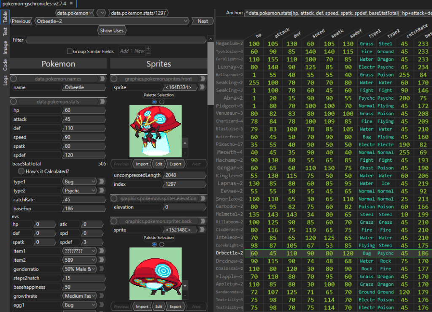Open the type1 Bug dropdown
The height and width of the screenshot is (312, 432).
(80, 182)
